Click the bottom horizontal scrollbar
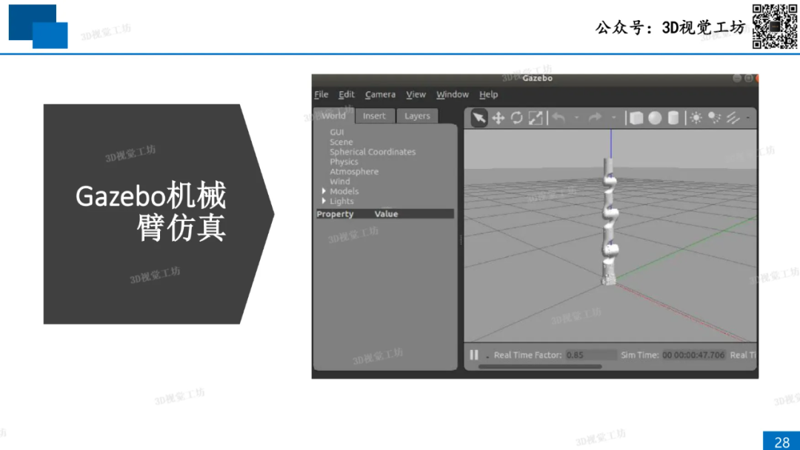This screenshot has width=800, height=450. coord(541,366)
